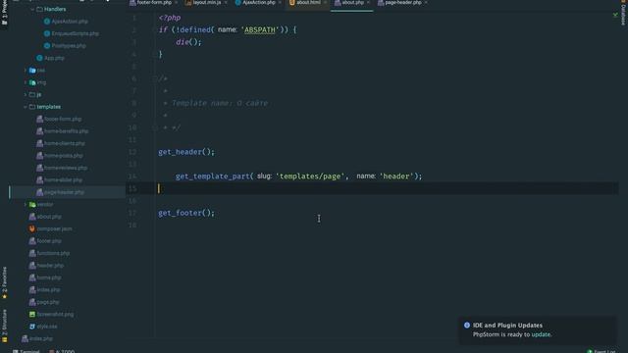Open home-clients.php in the tree
Screen dimensions: 628x353
tap(65, 143)
